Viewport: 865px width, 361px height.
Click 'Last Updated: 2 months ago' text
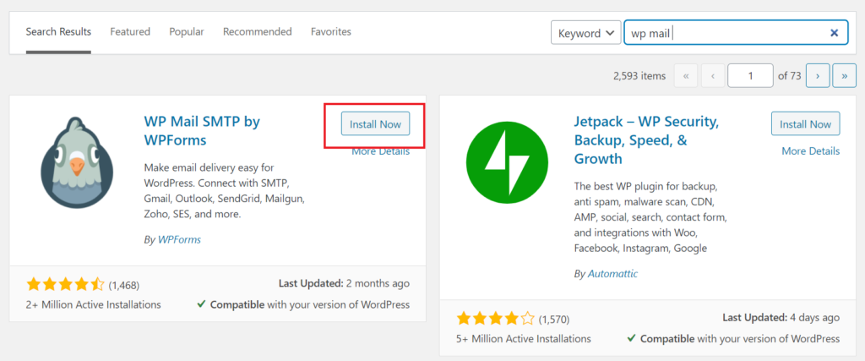coord(345,284)
